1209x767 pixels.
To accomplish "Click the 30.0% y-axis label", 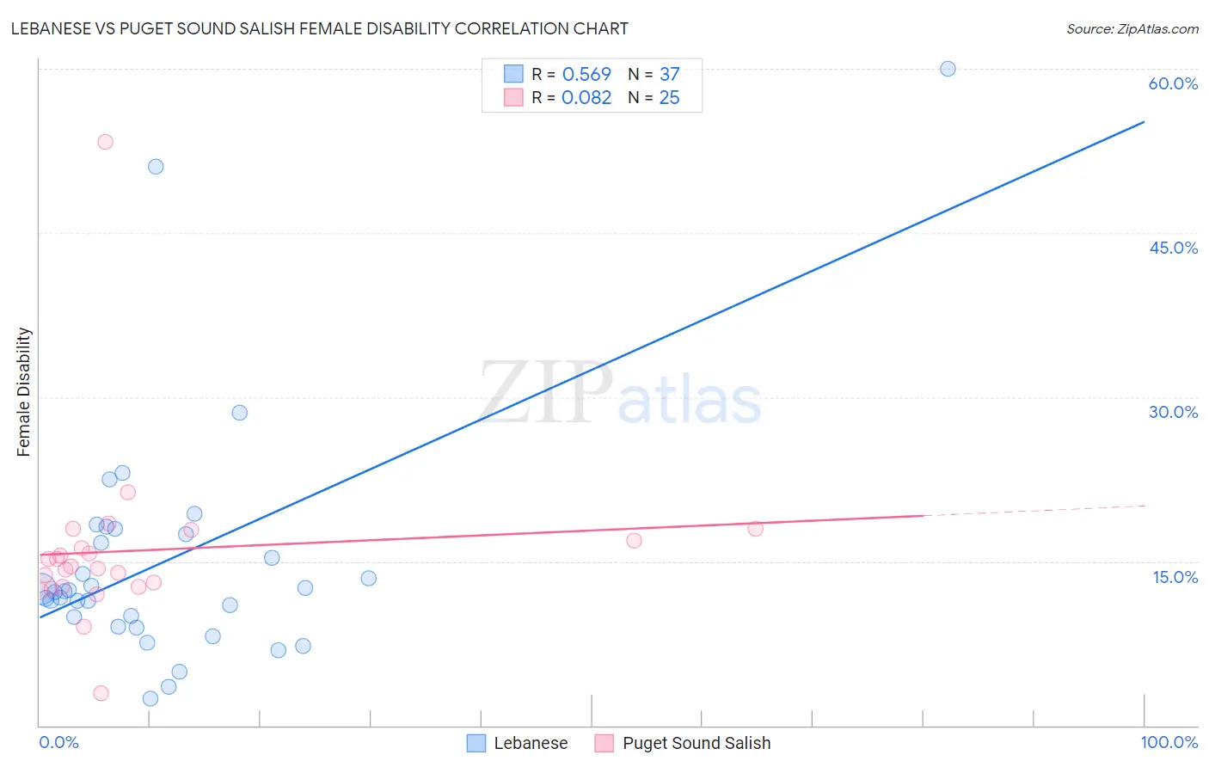I will 1173,412.
